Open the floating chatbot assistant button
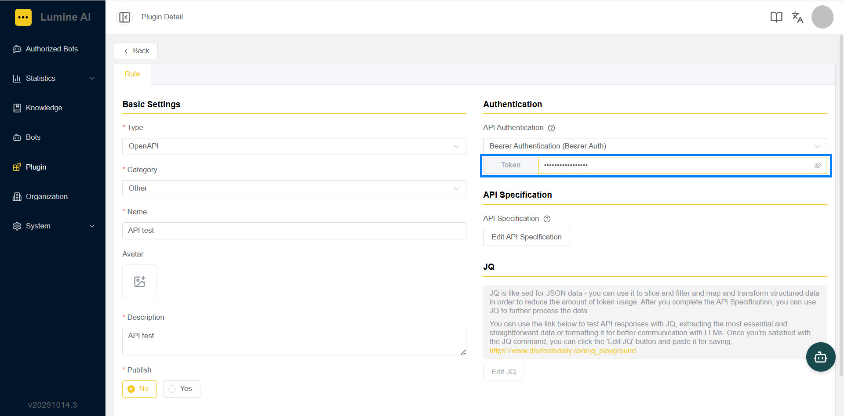The image size is (844, 416). click(x=820, y=357)
